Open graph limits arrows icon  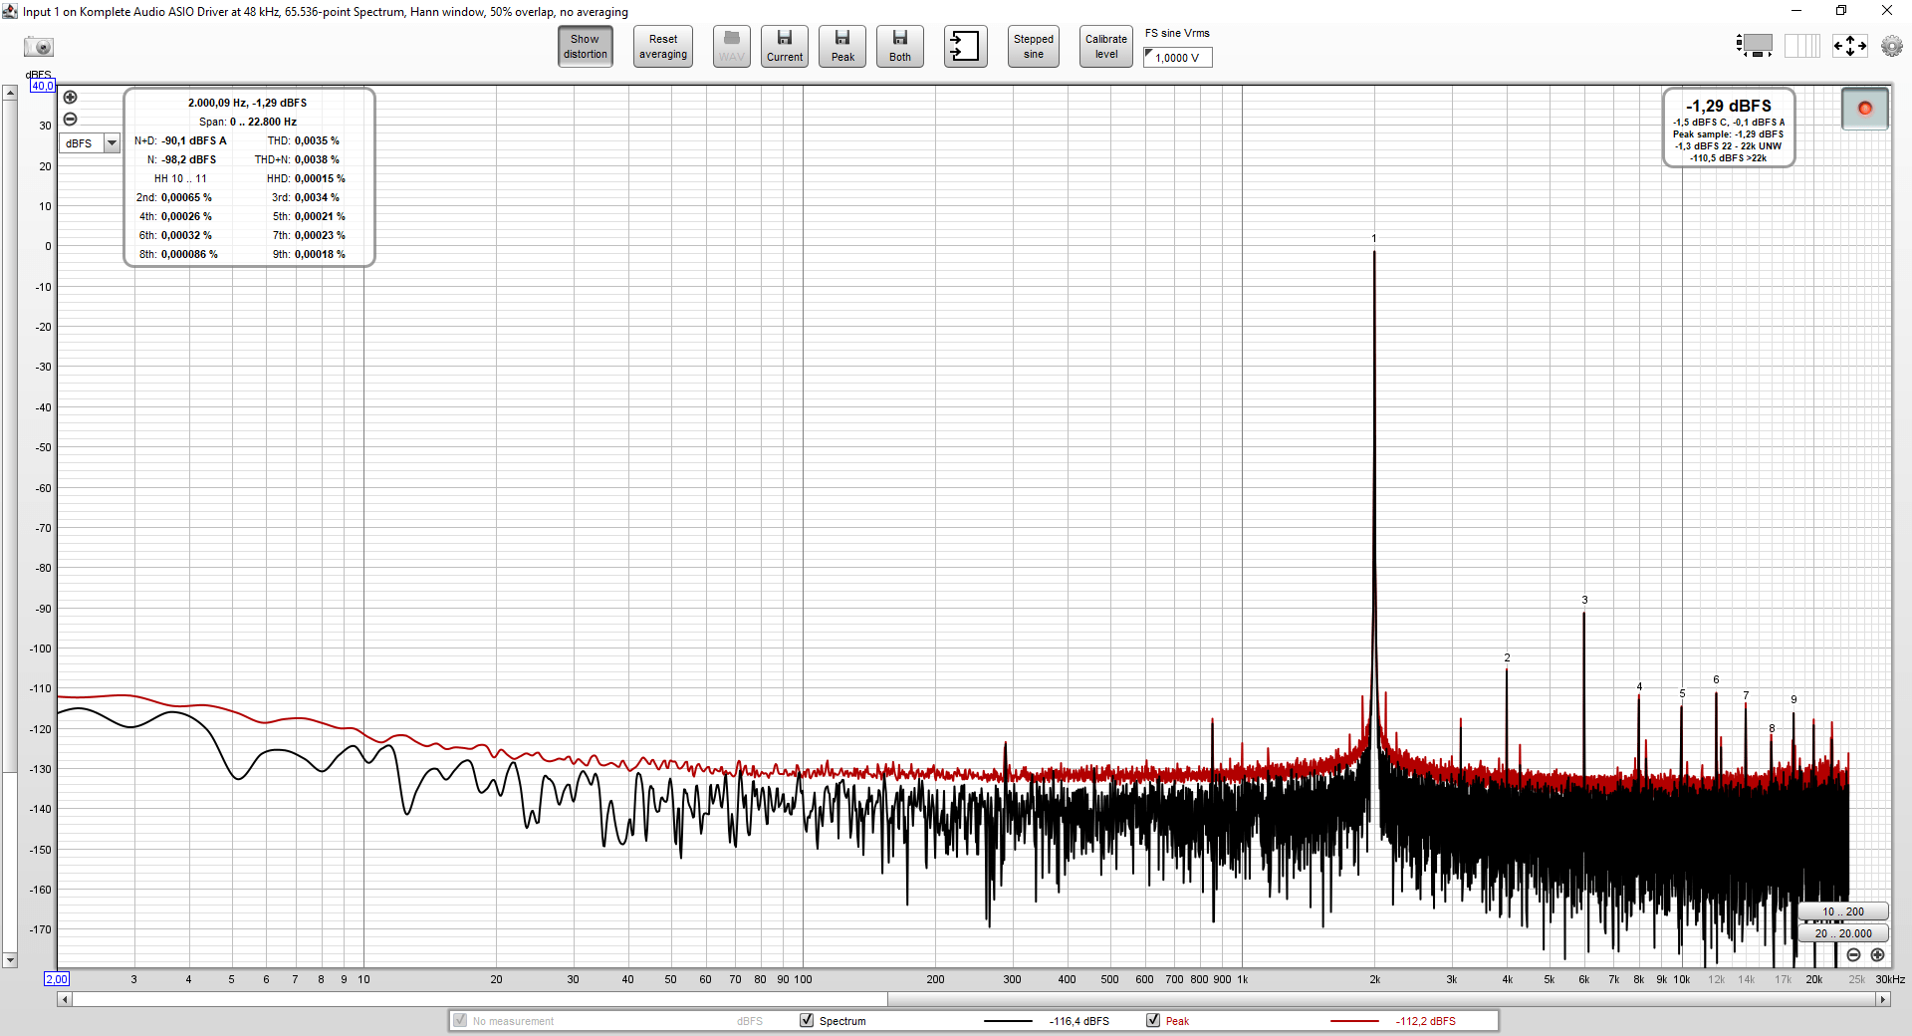pyautogui.click(x=1849, y=46)
